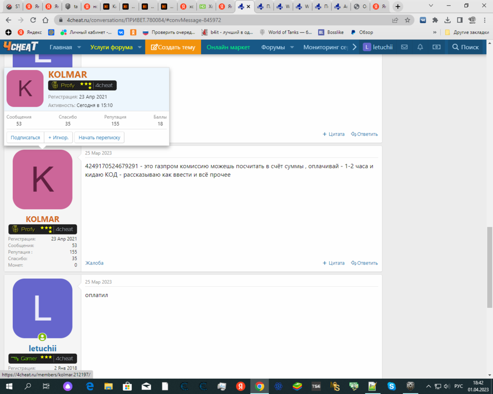
Task: Open browser extensions puzzle icon
Action: click(x=435, y=20)
